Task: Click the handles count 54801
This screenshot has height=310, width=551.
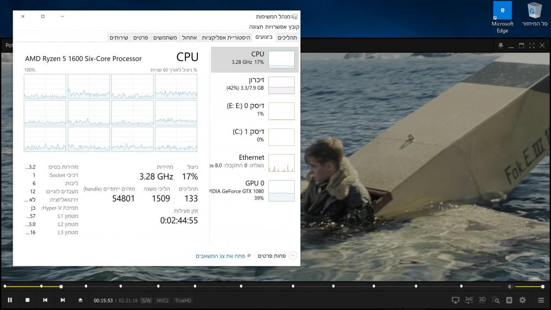Action: pyautogui.click(x=123, y=198)
